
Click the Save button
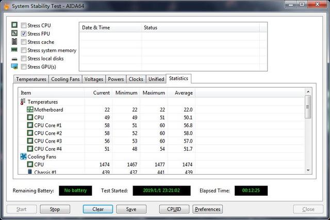pos(131,209)
